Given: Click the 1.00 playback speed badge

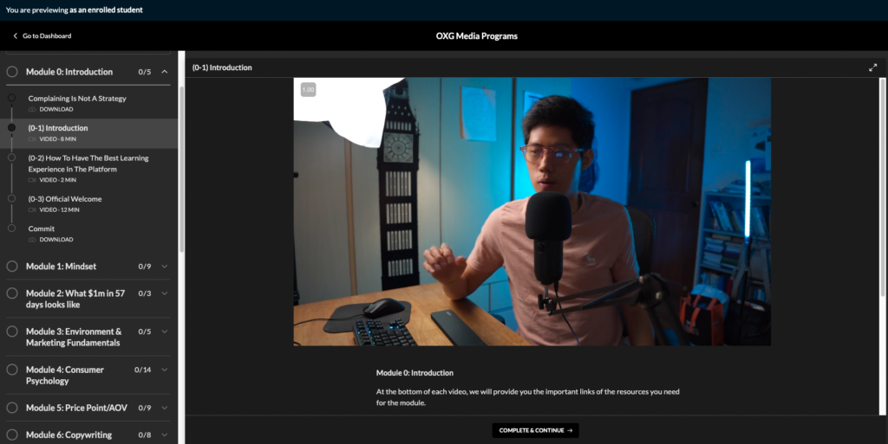Looking at the screenshot, I should [x=308, y=89].
